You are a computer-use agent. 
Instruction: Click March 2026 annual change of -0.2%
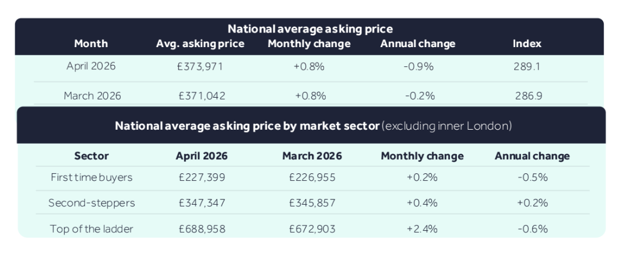pos(418,96)
